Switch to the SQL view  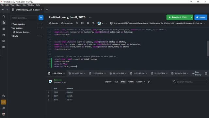click(x=116, y=82)
